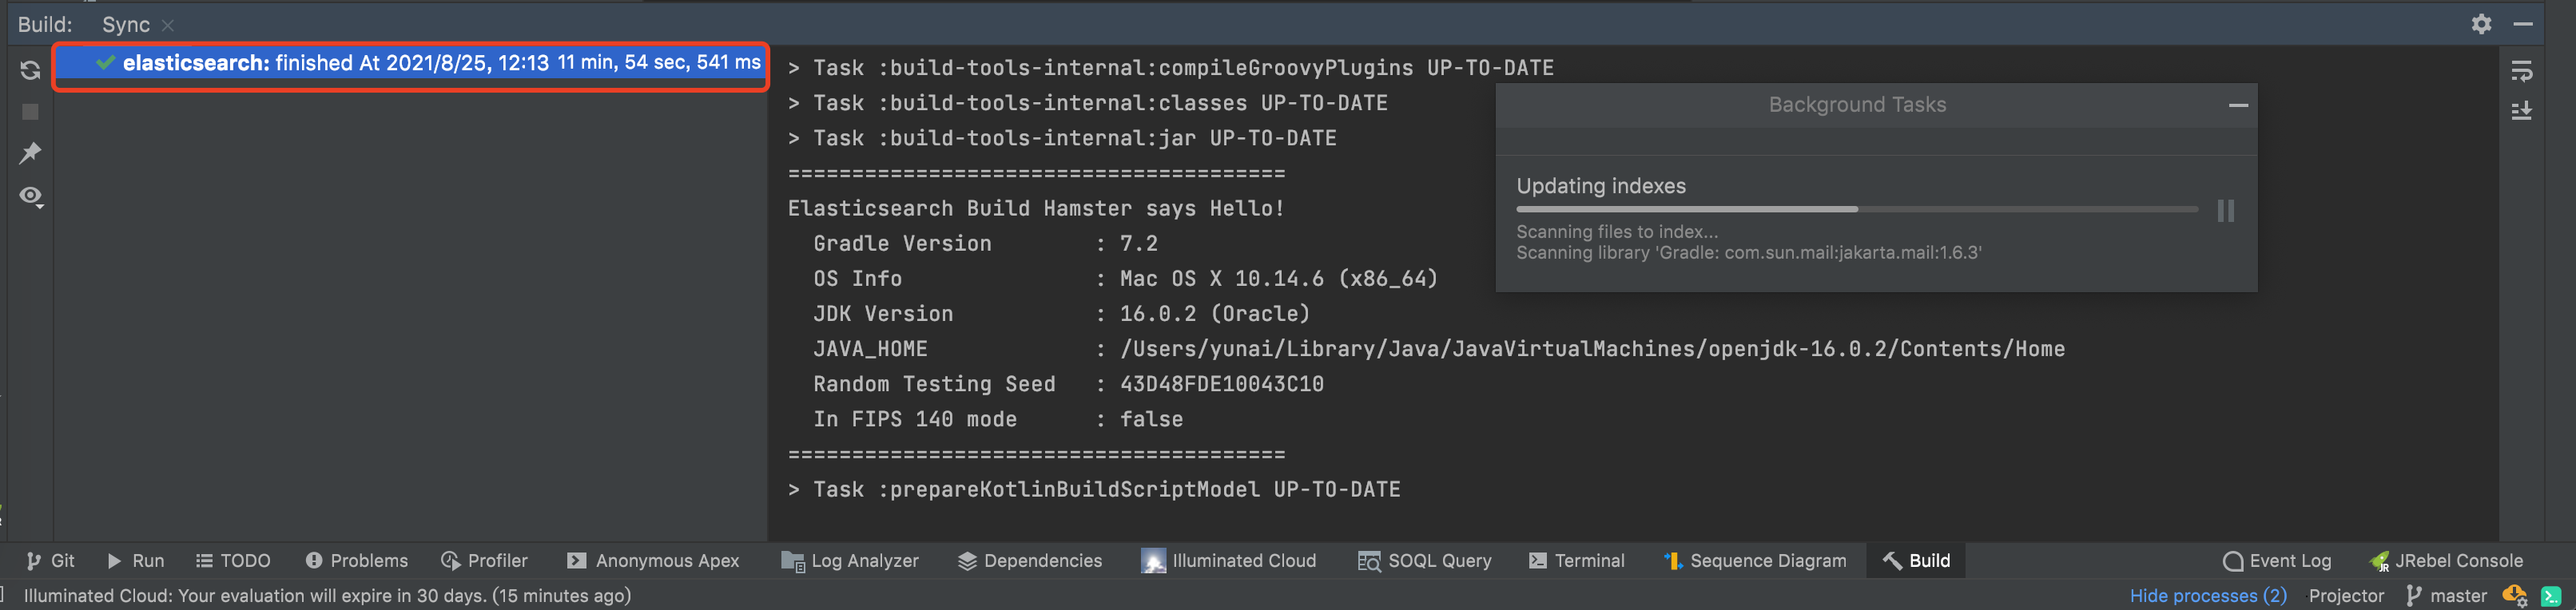Open the Event Log

(x=2277, y=561)
